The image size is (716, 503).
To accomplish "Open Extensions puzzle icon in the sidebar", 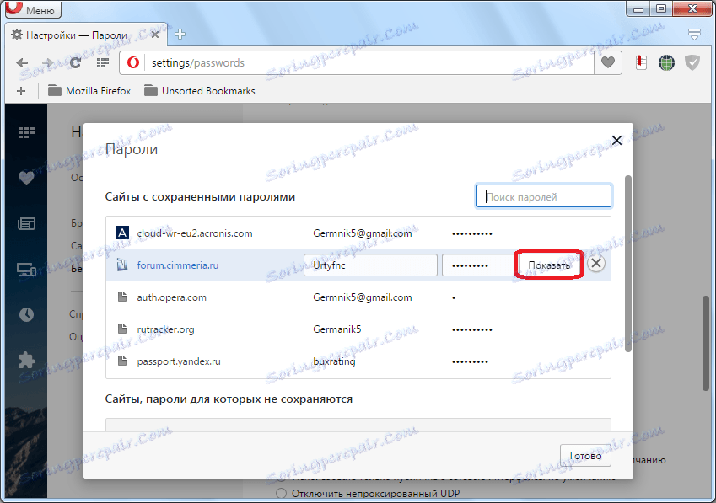I will coord(26,361).
